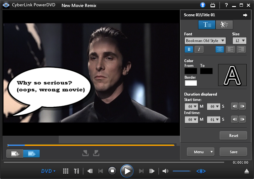Switch to the animation effects tab
This screenshot has width=254, height=179.
[224, 25]
